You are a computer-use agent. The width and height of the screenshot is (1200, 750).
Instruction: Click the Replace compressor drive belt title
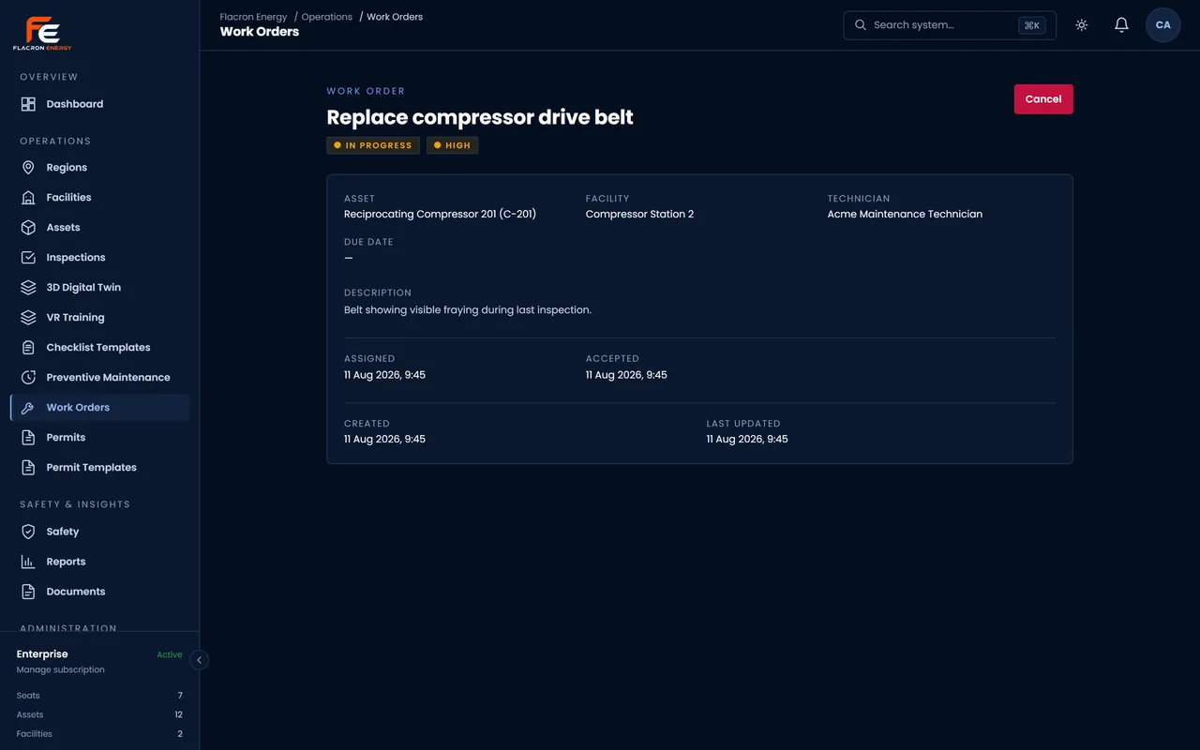480,117
